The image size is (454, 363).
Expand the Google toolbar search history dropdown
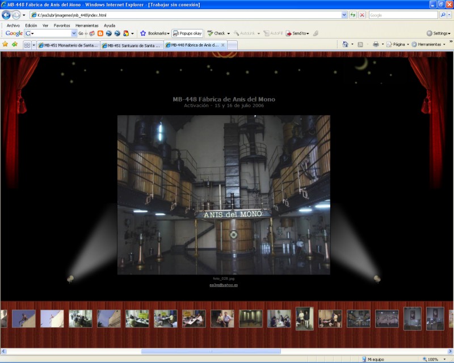(74, 33)
